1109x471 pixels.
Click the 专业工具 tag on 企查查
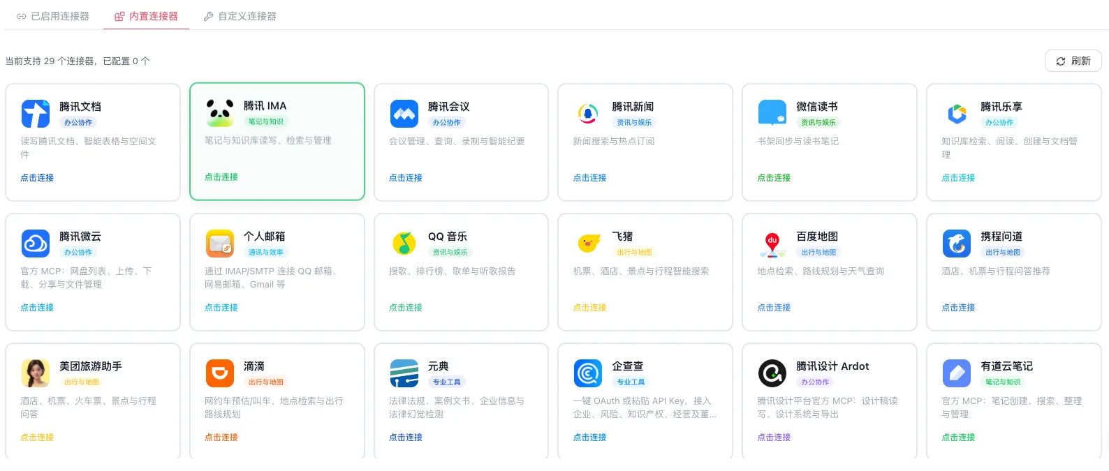click(x=631, y=382)
